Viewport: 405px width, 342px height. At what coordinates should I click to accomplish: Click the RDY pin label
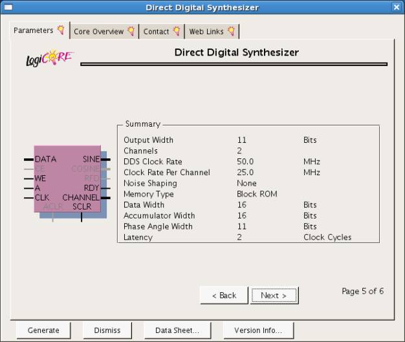pos(92,188)
